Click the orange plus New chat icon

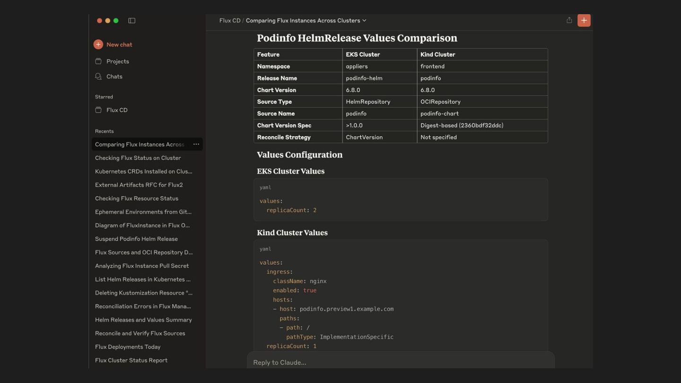pos(98,44)
